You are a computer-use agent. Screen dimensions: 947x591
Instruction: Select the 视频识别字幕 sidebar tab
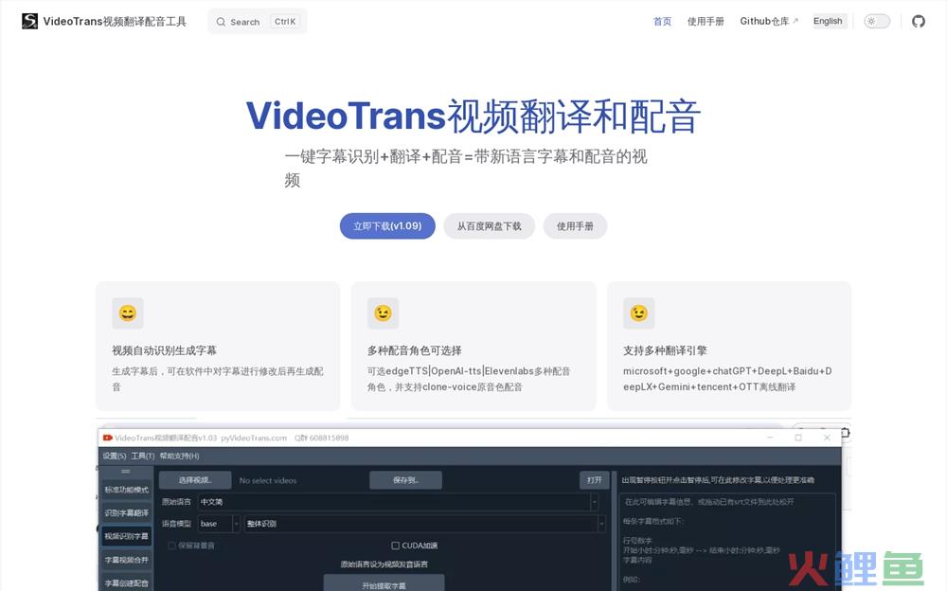click(126, 536)
